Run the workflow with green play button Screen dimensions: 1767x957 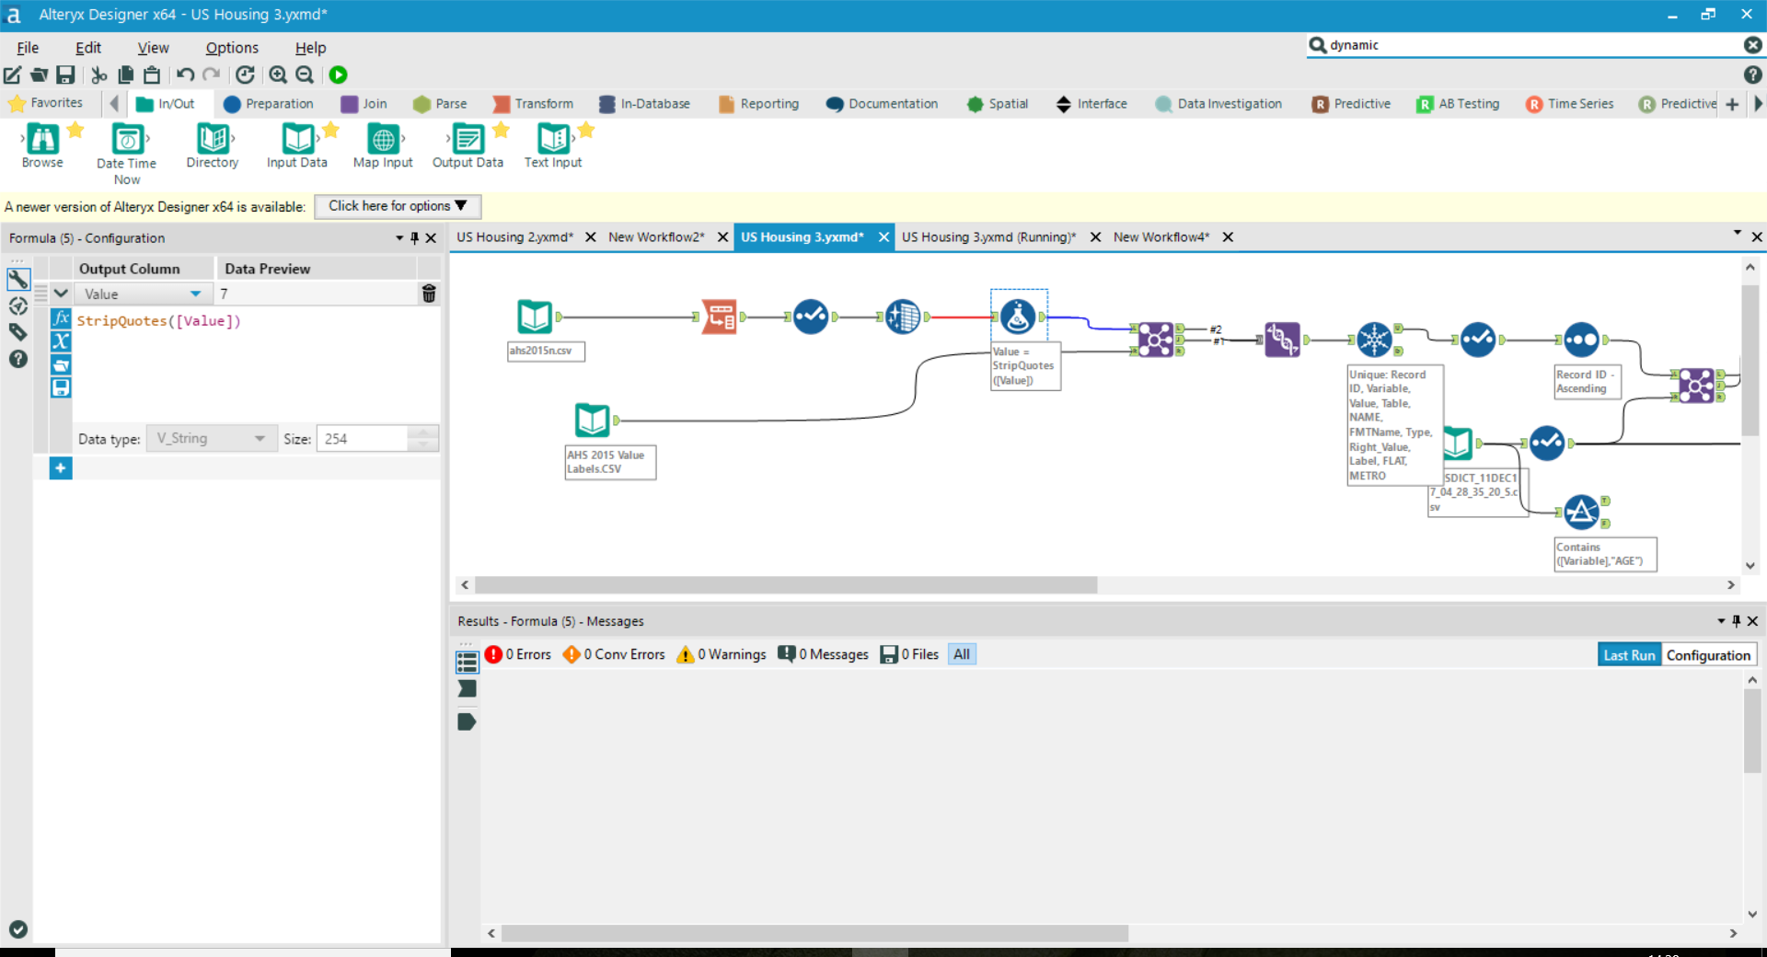[x=338, y=75]
